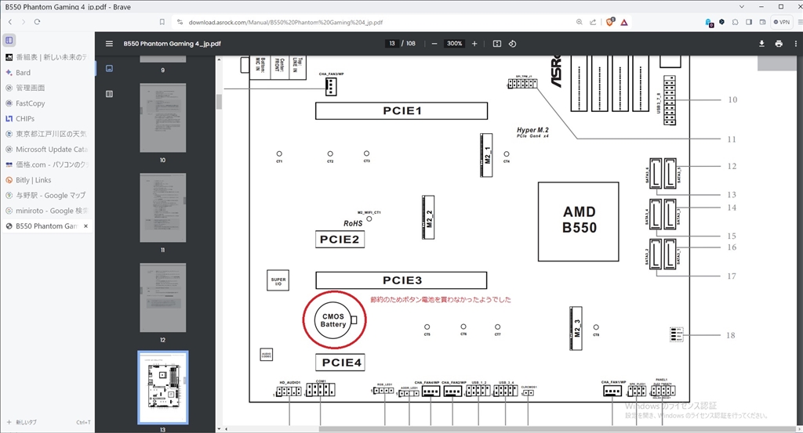Click the 'PCIE2' slot label

click(x=340, y=240)
